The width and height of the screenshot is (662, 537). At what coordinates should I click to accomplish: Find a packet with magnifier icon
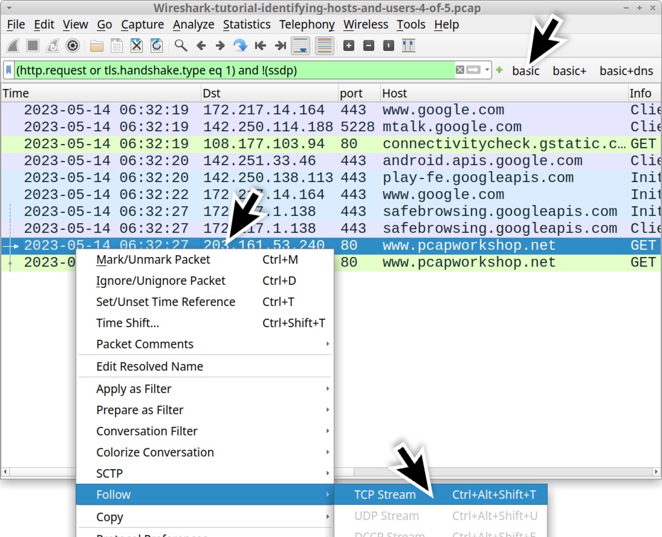coord(181,45)
